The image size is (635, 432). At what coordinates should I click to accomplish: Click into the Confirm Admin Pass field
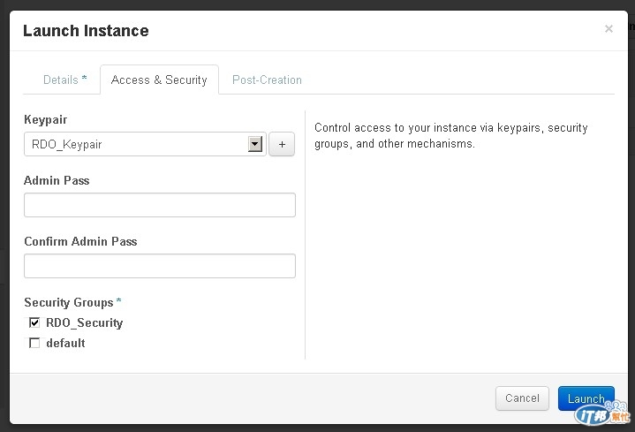[x=159, y=266]
